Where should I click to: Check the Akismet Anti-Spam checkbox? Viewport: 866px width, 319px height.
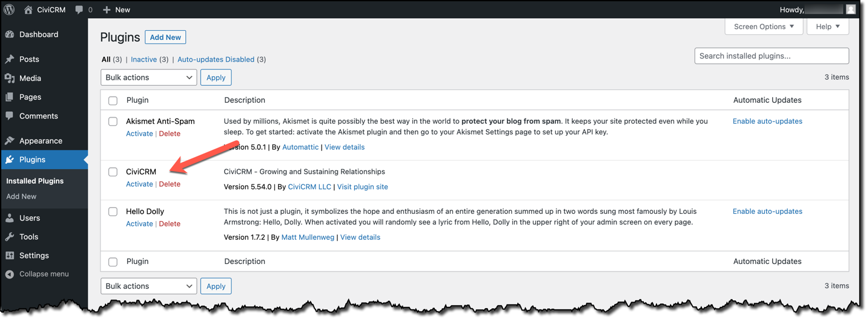point(113,121)
